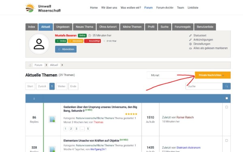Switch to the Ohne Antwort tab
Screen dimensions: 243x152
pos(108,27)
